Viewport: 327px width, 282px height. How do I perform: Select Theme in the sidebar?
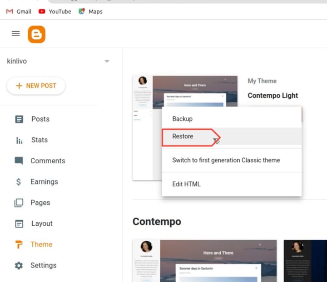click(x=41, y=244)
